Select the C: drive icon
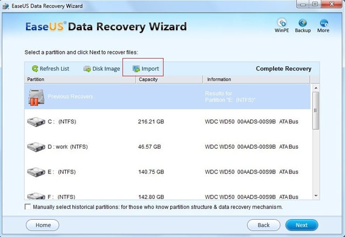Image resolution: width=345 pixels, height=237 pixels. click(36, 122)
